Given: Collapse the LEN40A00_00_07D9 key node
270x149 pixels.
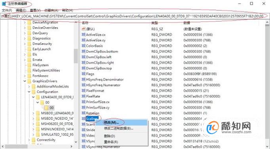Looking at the screenshot, I should click(33, 97).
